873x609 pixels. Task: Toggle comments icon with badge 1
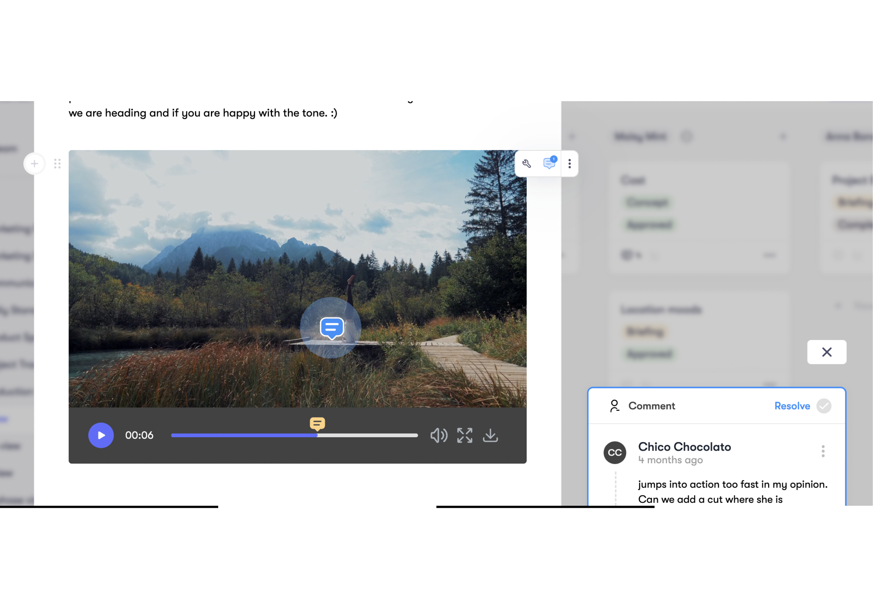click(x=549, y=163)
